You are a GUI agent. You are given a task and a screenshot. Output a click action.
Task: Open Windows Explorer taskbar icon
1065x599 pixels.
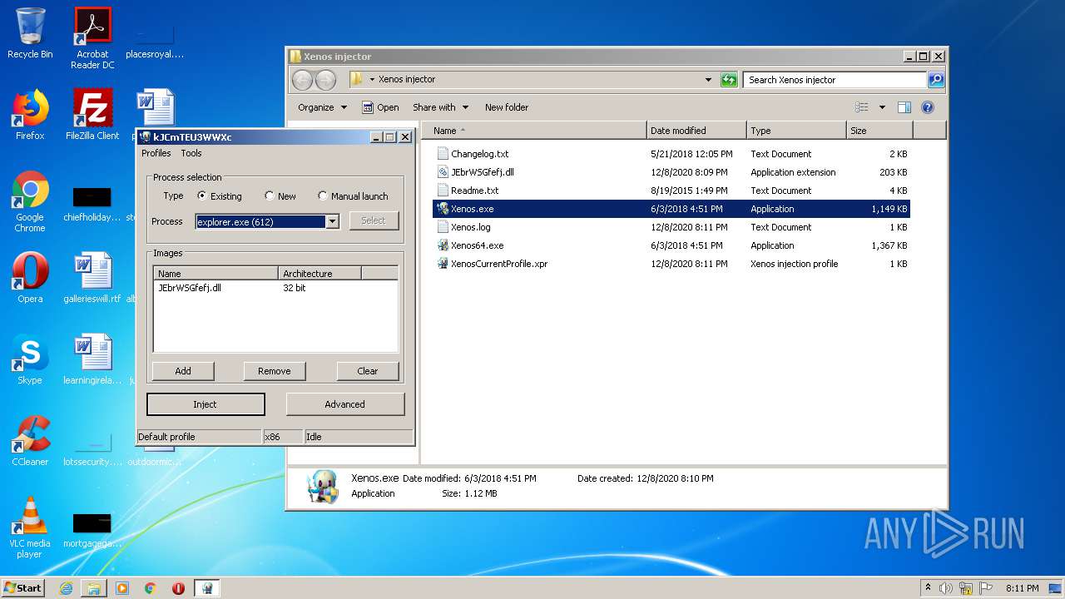(94, 588)
